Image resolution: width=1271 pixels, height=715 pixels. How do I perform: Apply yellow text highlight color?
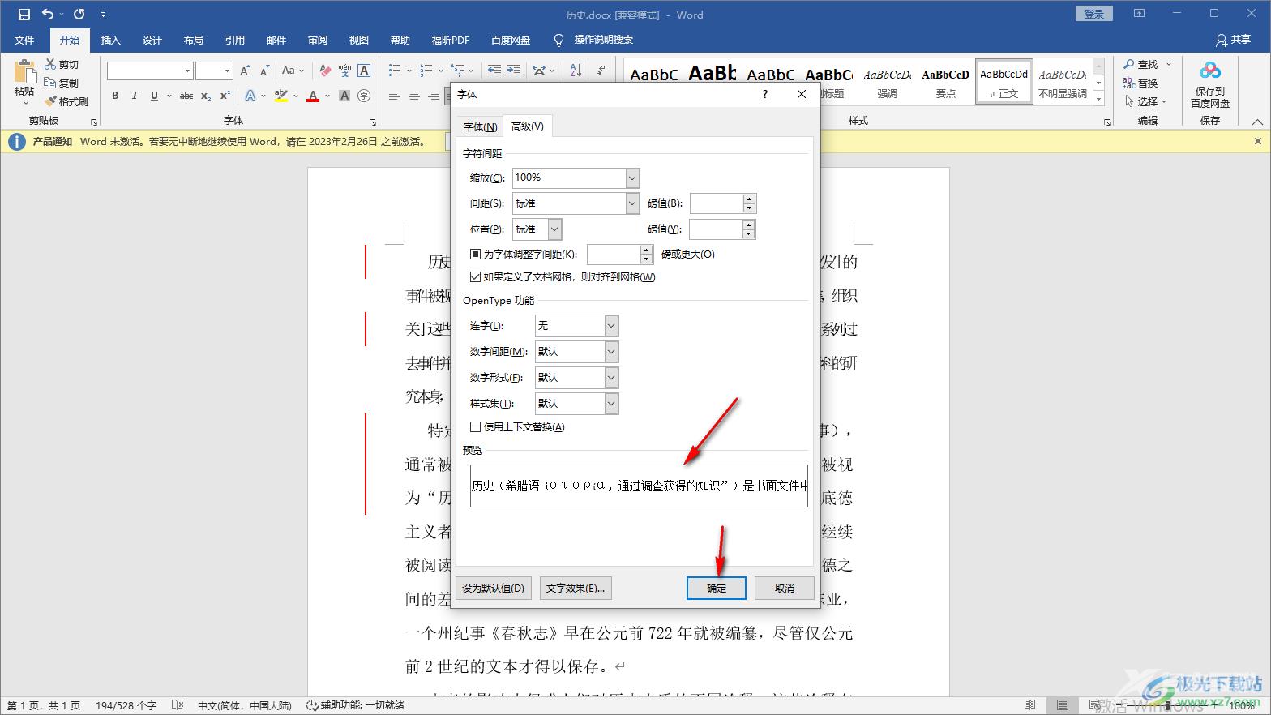(281, 96)
